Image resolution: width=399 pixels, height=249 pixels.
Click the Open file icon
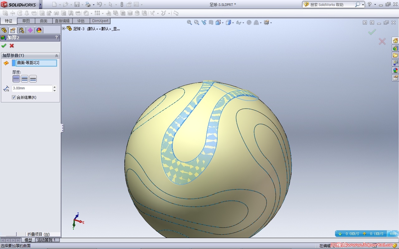tap(65, 4)
